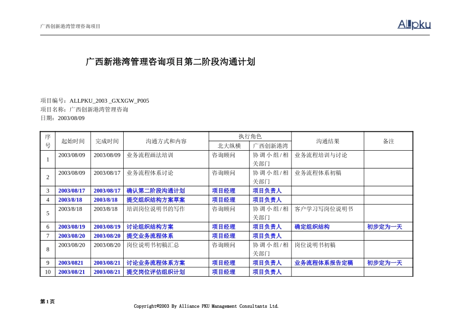Click 协调小组/相关部门 in row 2
The image size is (470, 332).
(270, 177)
